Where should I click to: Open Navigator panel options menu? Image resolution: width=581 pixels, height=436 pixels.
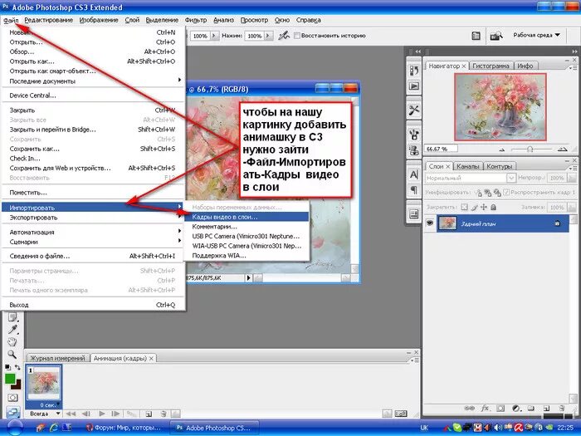[x=573, y=67]
